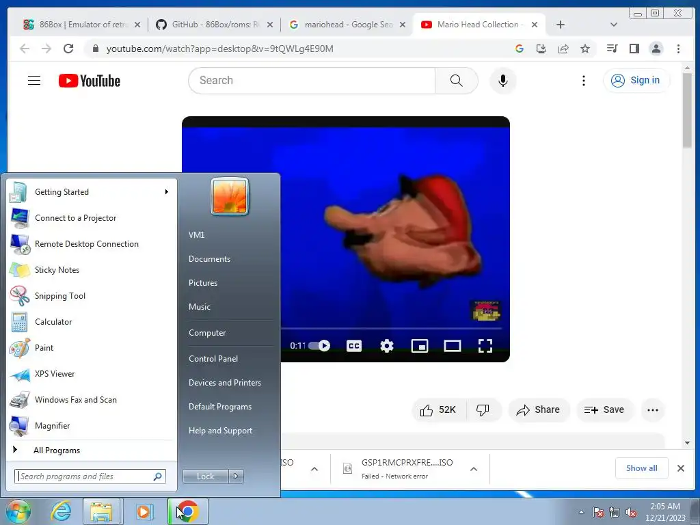
Task: Click the search magnifier button on YouTube
Action: point(456,81)
